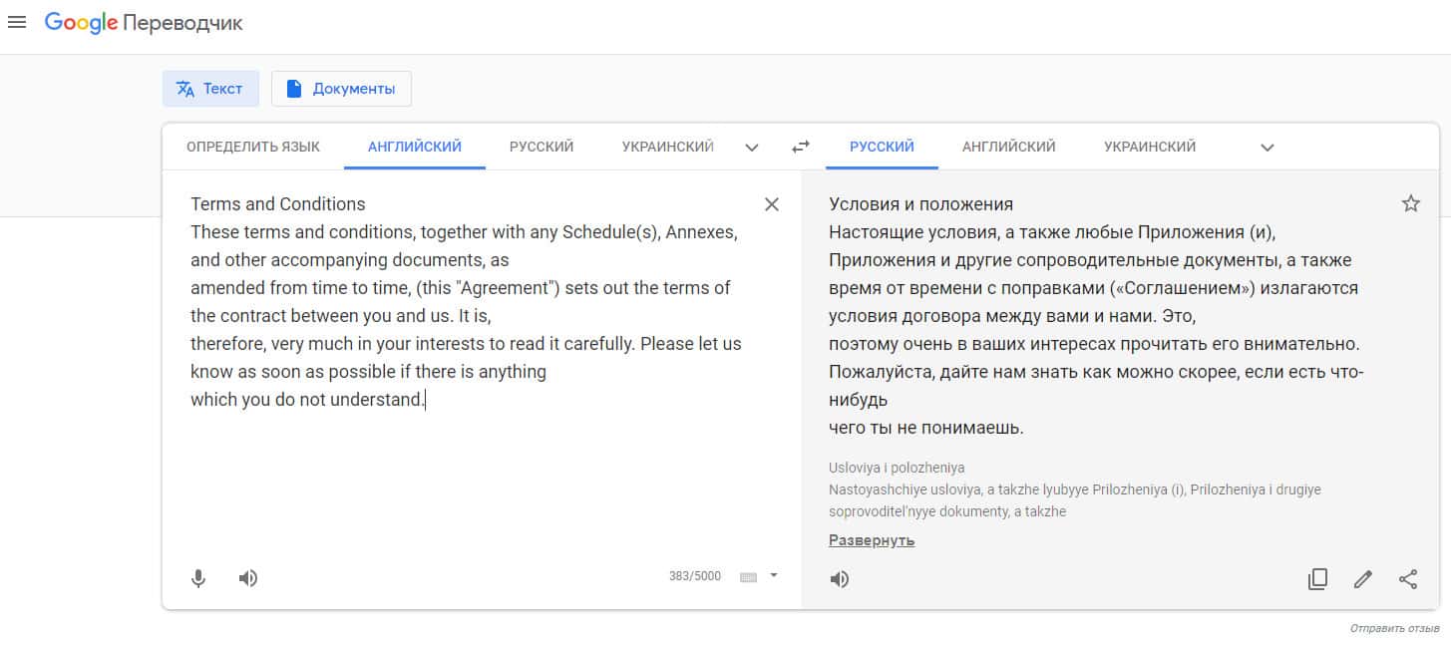Expand the target language list

click(1267, 148)
